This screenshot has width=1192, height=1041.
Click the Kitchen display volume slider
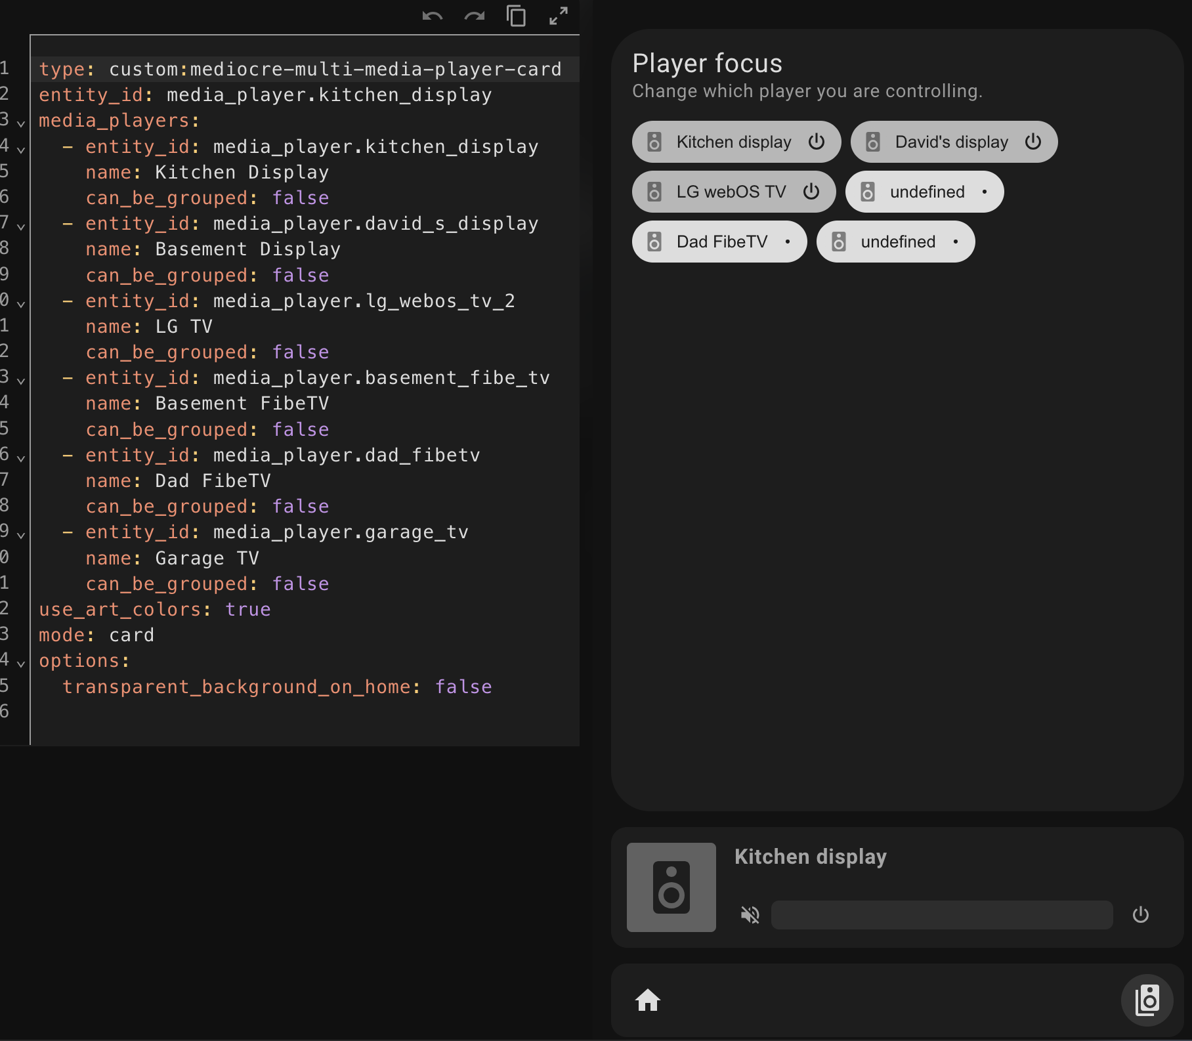coord(941,914)
